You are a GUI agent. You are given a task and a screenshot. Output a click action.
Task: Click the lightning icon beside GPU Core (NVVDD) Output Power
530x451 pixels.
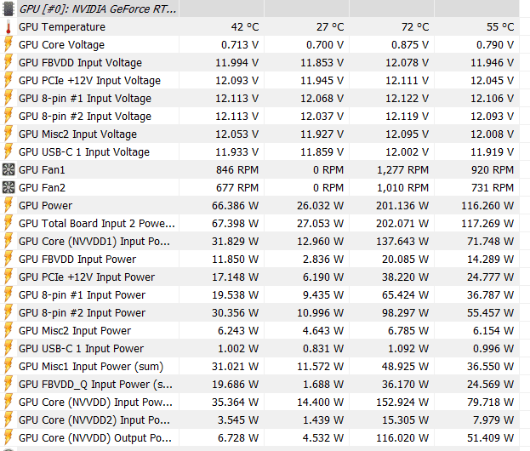pos(9,438)
